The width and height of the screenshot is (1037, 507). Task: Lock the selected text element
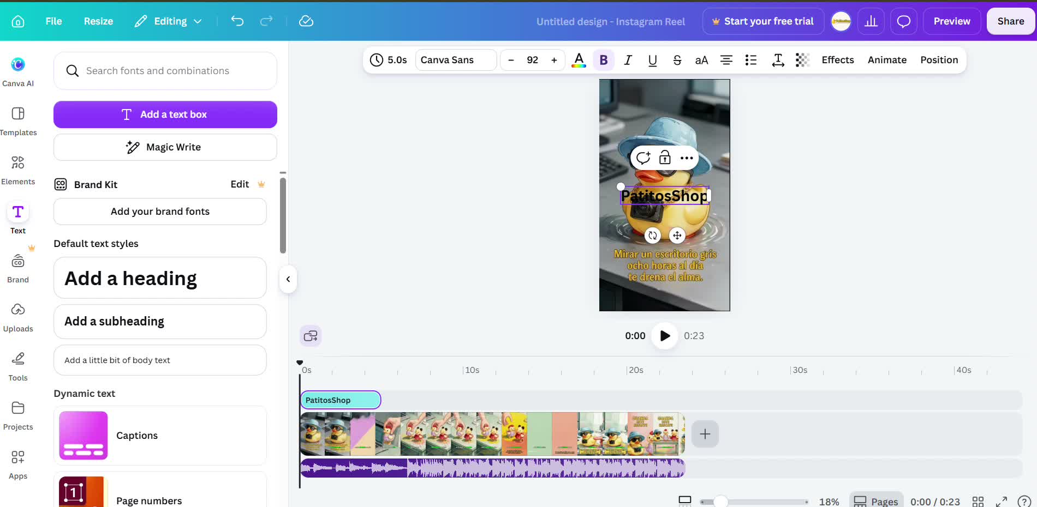[x=665, y=158]
